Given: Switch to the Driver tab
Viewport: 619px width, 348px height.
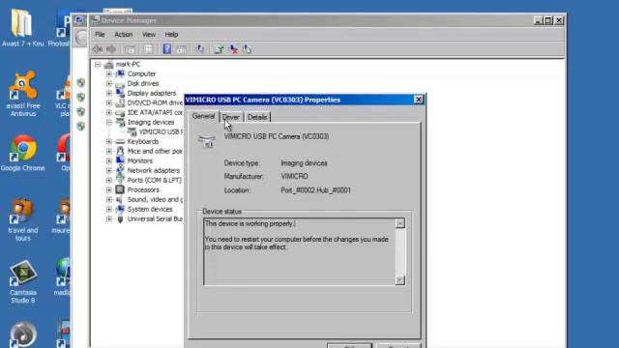Looking at the screenshot, I should click(x=231, y=117).
